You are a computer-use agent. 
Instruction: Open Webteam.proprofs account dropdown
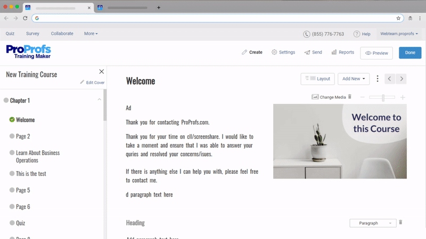click(399, 34)
